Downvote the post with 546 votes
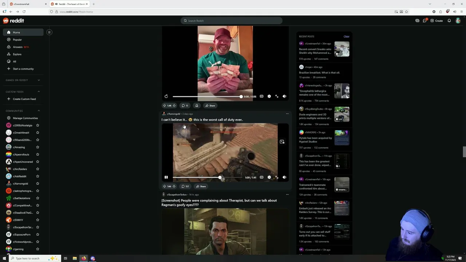The height and width of the screenshot is (262, 466). point(174,186)
